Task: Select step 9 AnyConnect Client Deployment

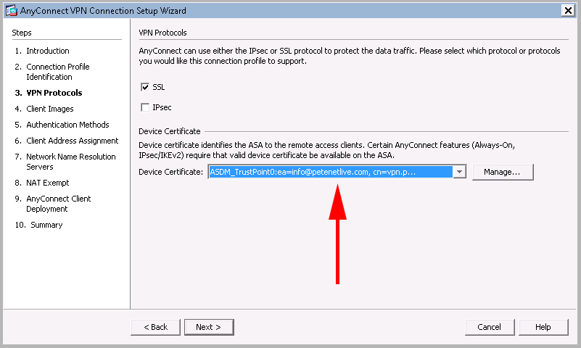Action: point(53,204)
